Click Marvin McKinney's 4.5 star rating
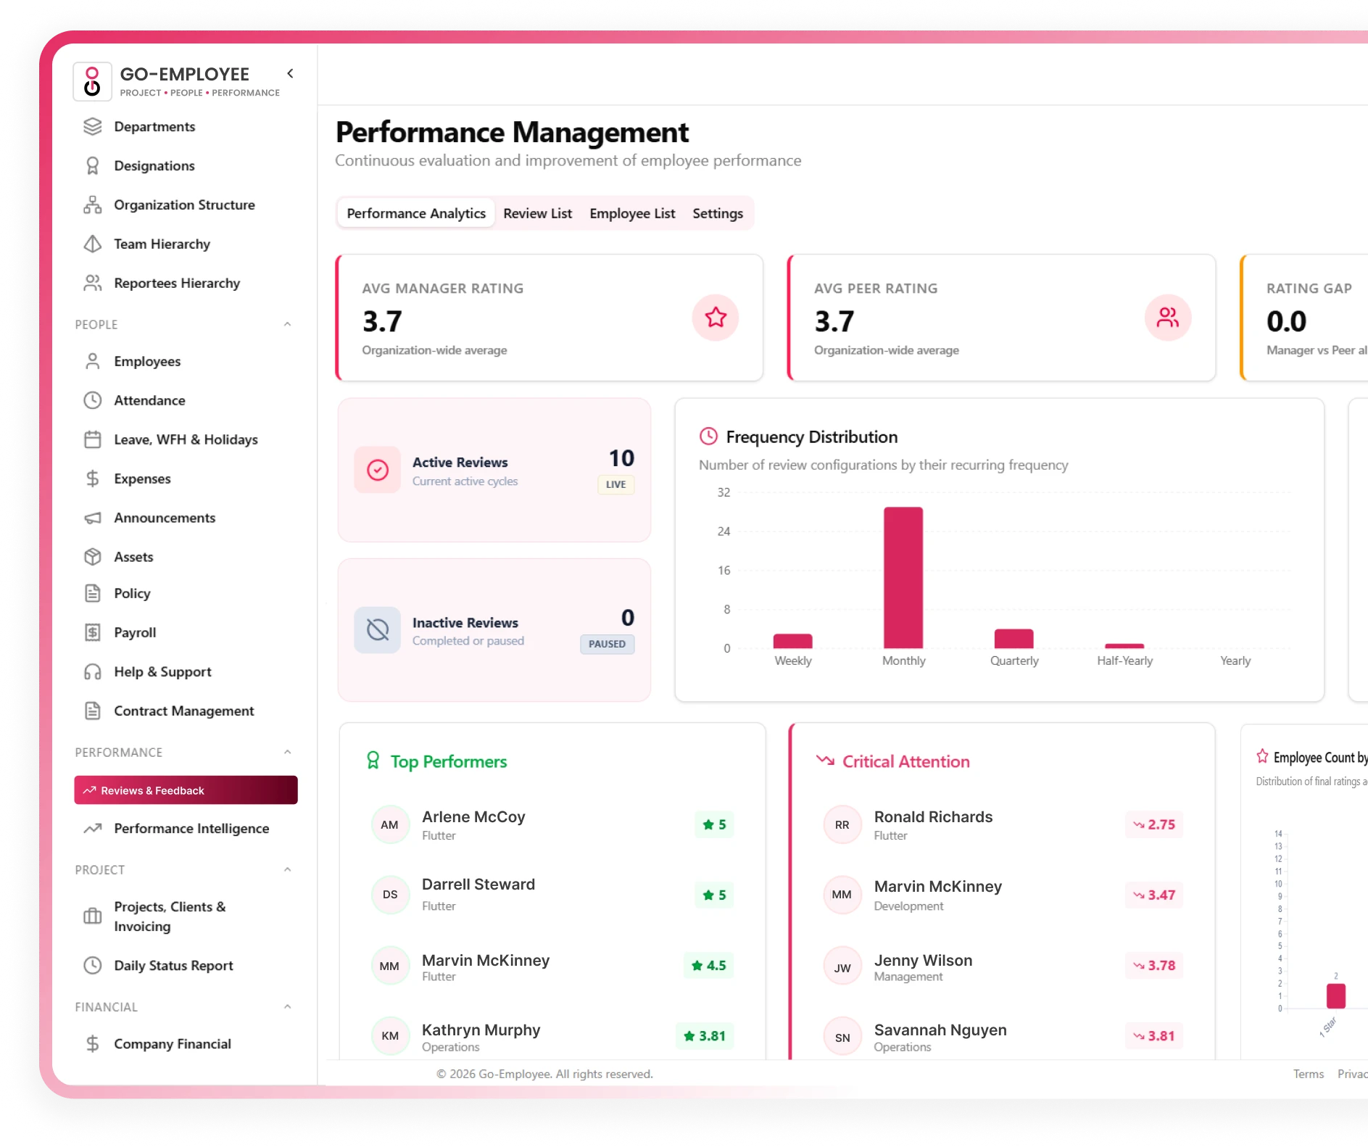Viewport: 1368px width, 1147px height. [x=708, y=966]
